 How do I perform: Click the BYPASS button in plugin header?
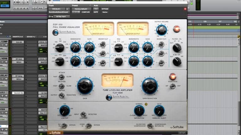tap(105, 9)
